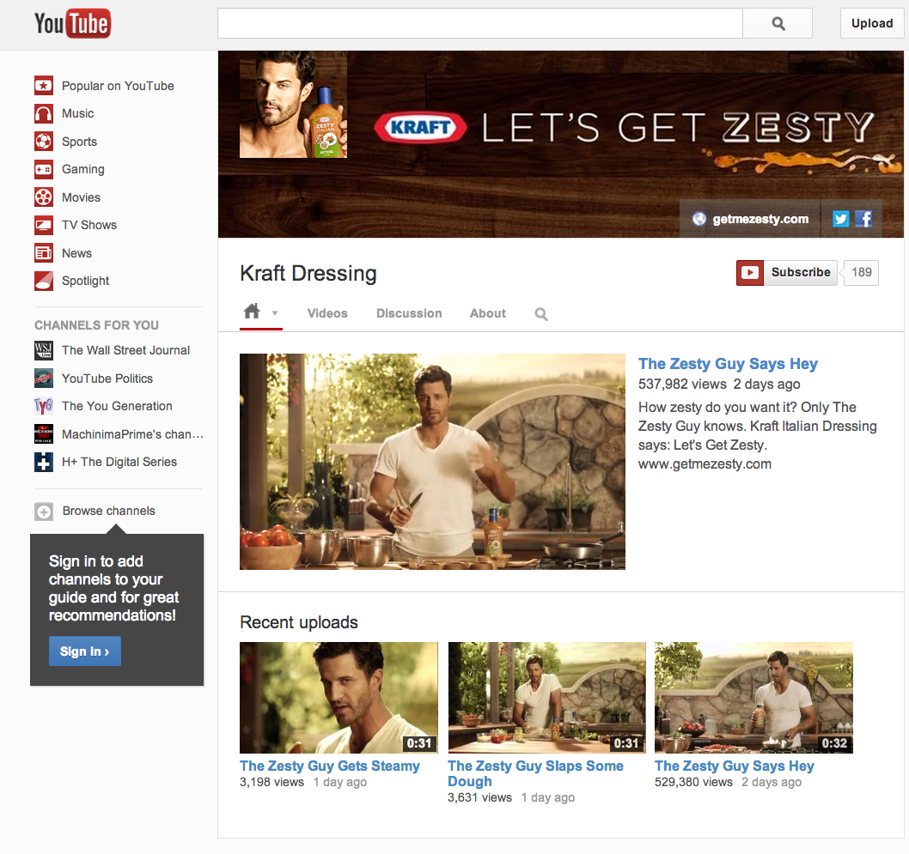The image size is (909, 854).
Task: Open featured title The Zesty Guy Says Hey
Action: [728, 364]
